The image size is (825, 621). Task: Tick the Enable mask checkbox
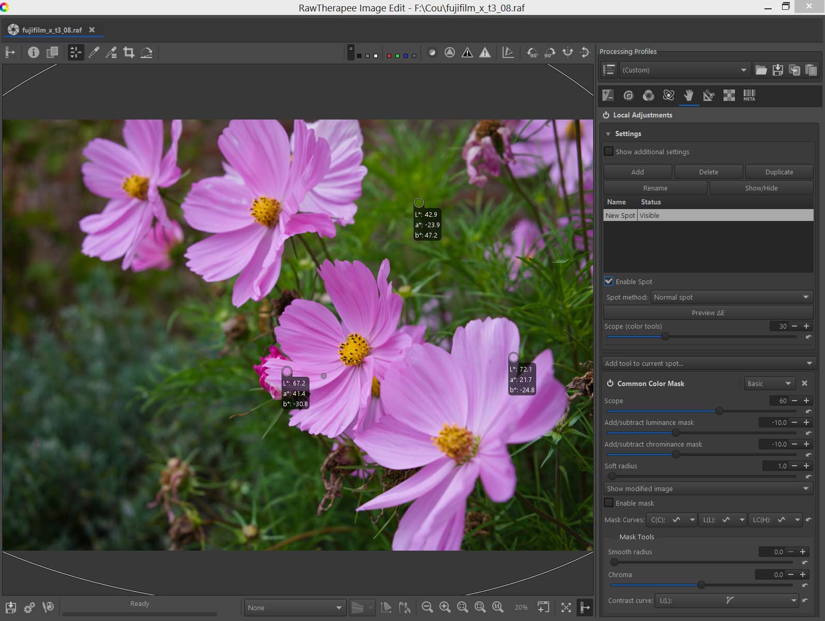[609, 503]
